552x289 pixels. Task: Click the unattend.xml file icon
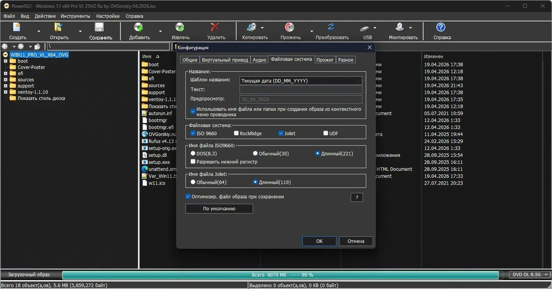[x=144, y=169]
